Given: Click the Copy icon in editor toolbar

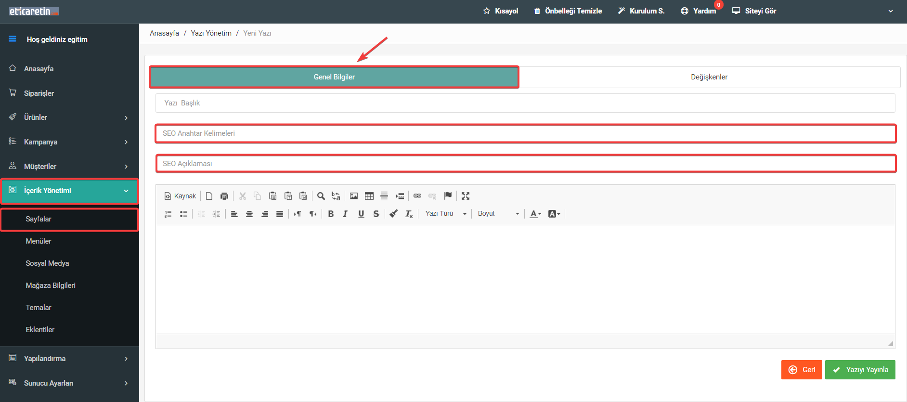Looking at the screenshot, I should (257, 196).
